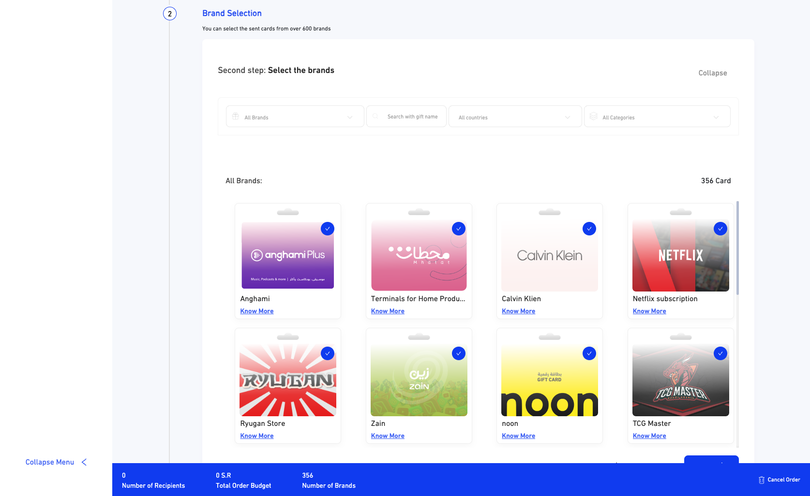Toggle the Zain card checkmark

point(459,353)
